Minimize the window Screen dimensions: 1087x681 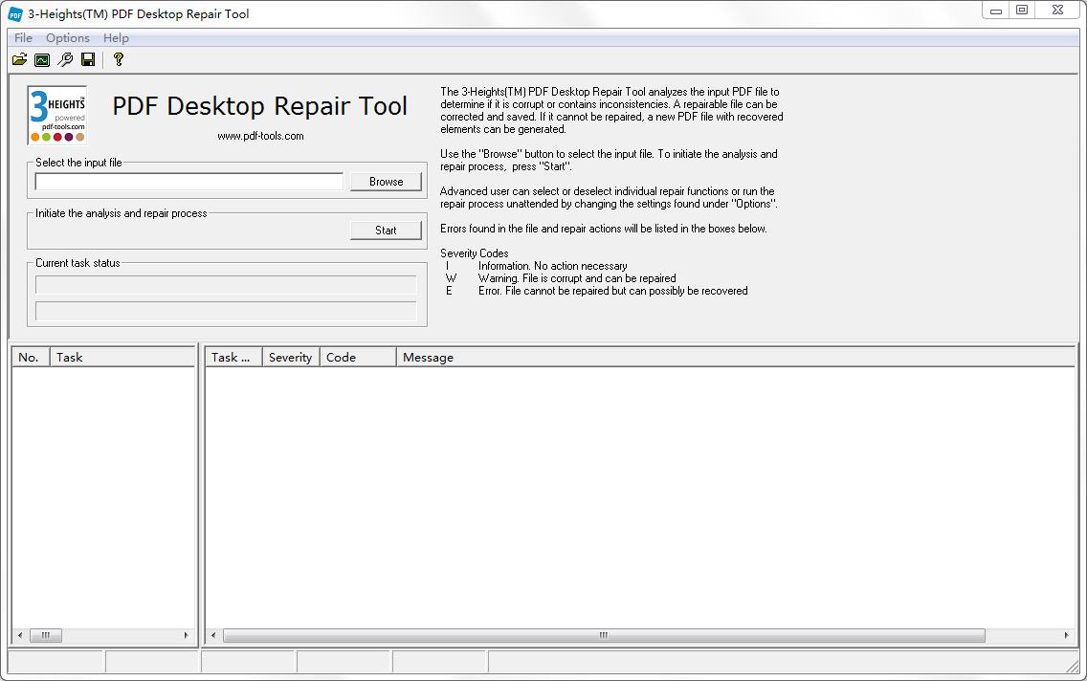click(x=996, y=11)
